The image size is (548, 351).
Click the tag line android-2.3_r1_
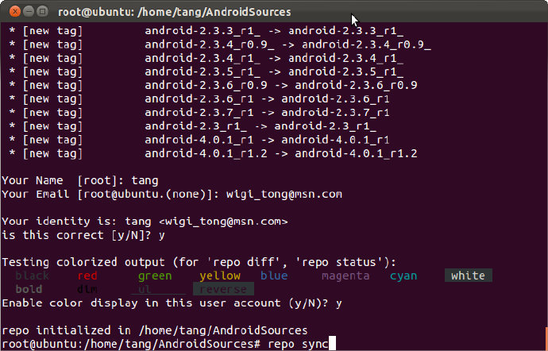pyautogui.click(x=192, y=126)
